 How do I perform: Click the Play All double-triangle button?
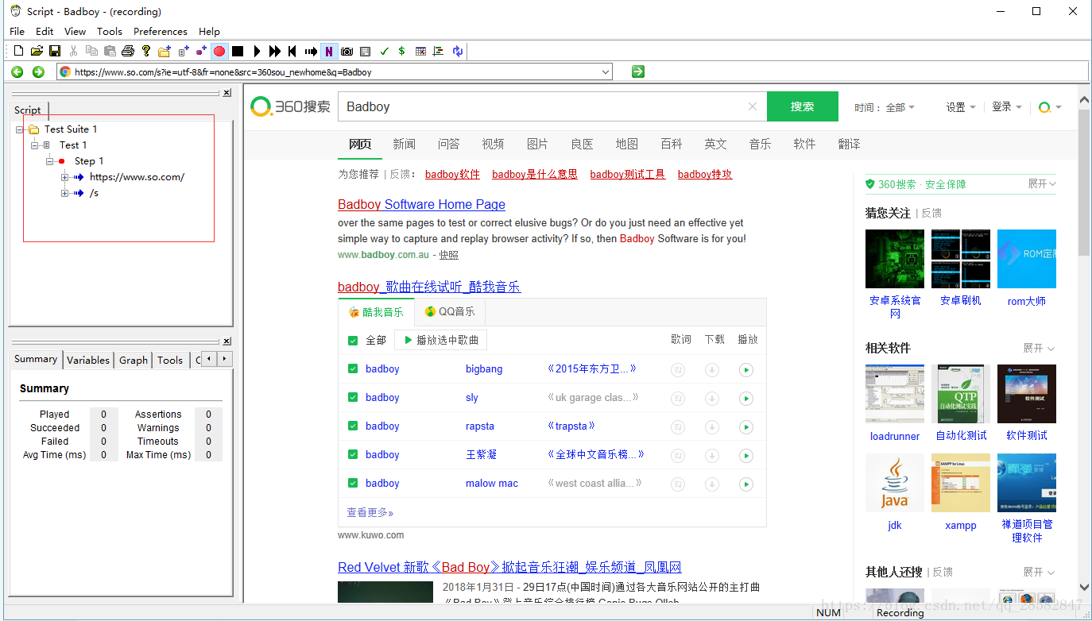click(x=275, y=51)
